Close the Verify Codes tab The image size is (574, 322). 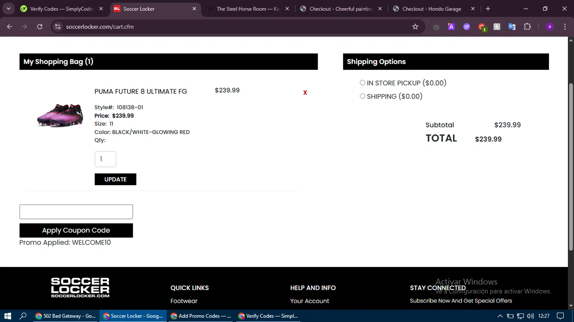(x=101, y=9)
